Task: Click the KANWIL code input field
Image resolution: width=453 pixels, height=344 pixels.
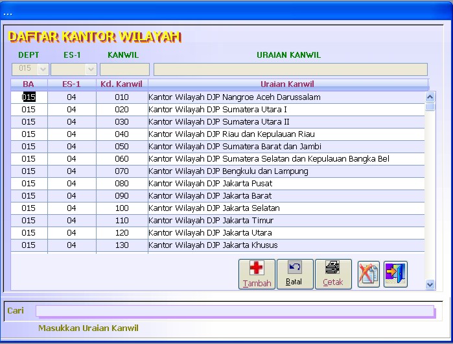Action: point(124,69)
